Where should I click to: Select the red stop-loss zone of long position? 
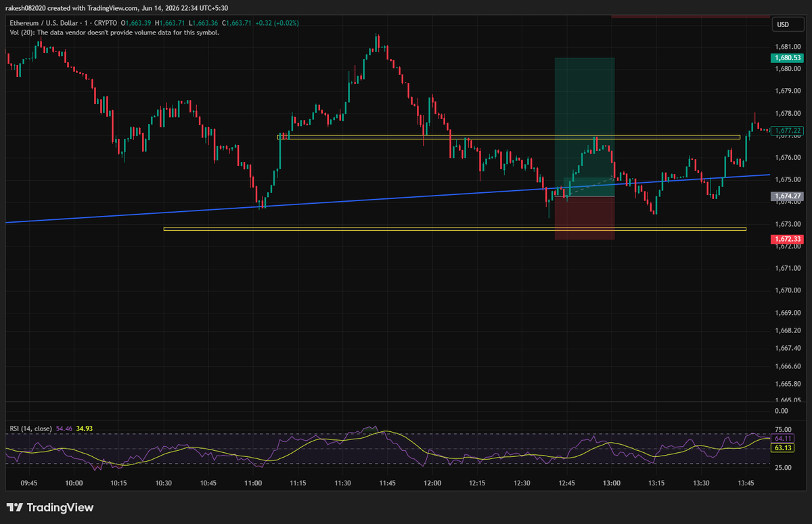coord(585,218)
